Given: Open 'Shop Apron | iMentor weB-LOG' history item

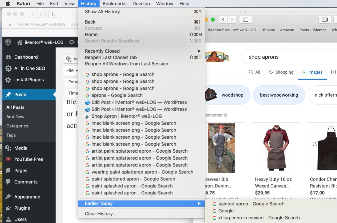Looking at the screenshot, I should click(x=141, y=116).
